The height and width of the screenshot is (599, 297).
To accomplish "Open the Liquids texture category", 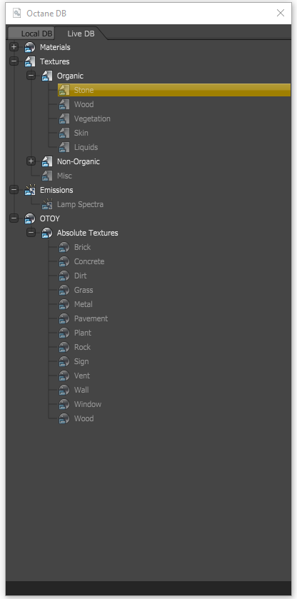I will point(86,148).
